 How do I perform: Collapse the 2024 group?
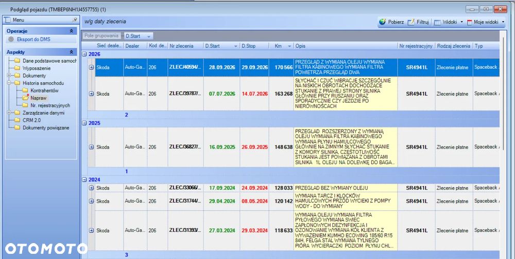point(84,180)
